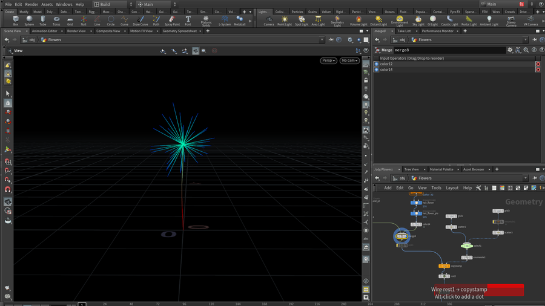Toggle the viewport display options grid icon
The height and width of the screenshot is (306, 545).
(366, 289)
